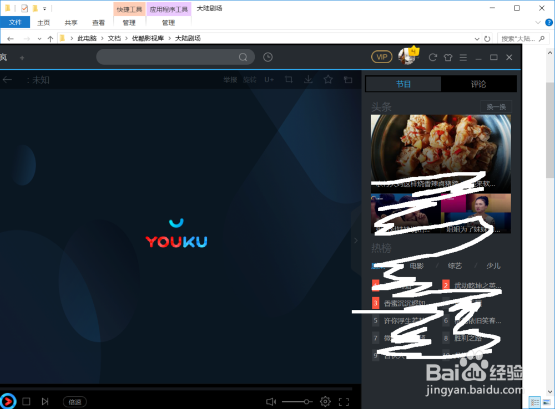The height and width of the screenshot is (409, 555).
Task: Click the search magnifier icon in Youku
Action: pos(243,57)
